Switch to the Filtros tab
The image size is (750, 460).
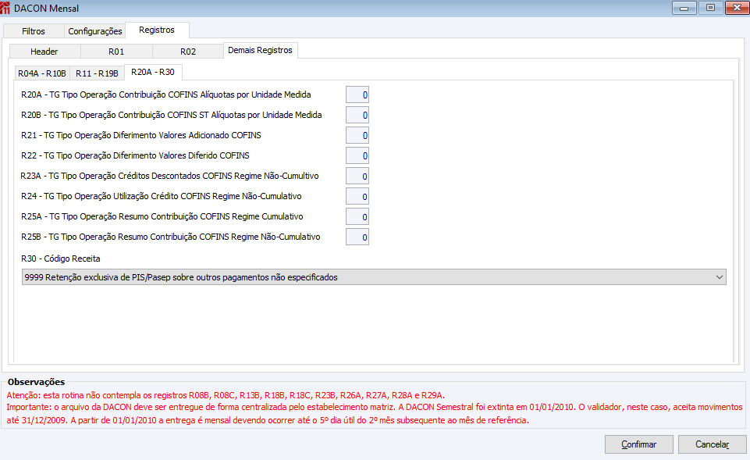click(x=34, y=31)
